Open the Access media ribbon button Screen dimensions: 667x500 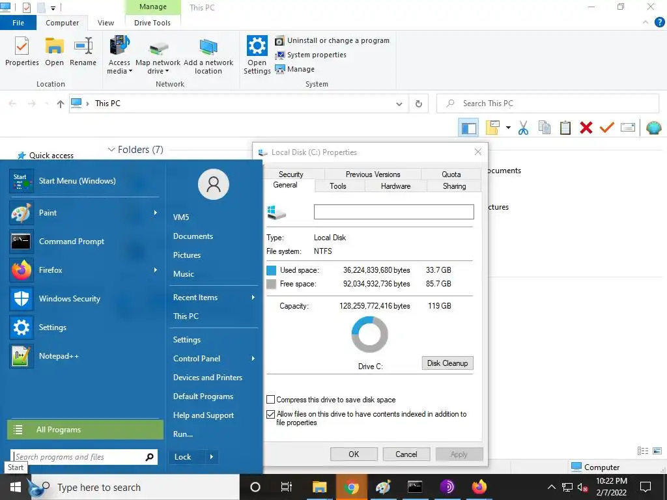point(120,55)
